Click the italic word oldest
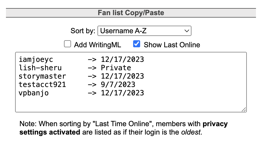Screen dimensions: 263x154 click(191, 132)
